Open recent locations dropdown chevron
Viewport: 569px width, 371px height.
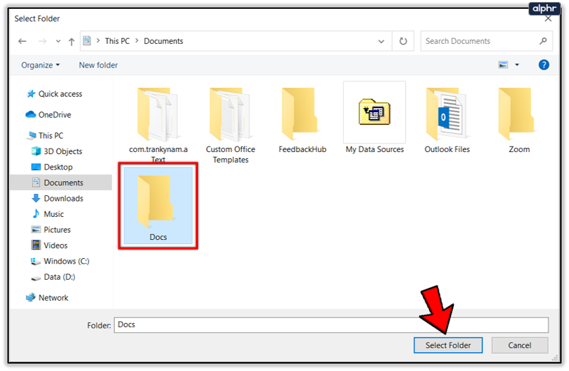click(x=58, y=41)
